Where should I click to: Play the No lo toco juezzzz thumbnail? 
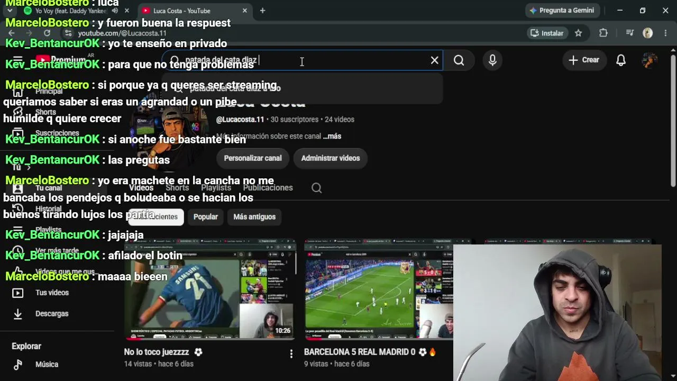pos(210,291)
